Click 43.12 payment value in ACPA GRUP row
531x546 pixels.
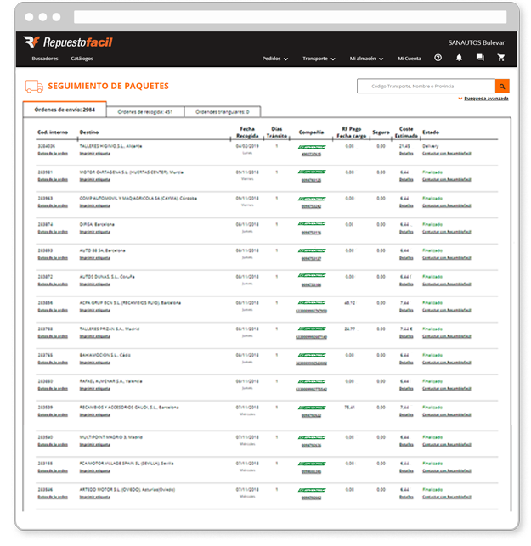click(349, 302)
